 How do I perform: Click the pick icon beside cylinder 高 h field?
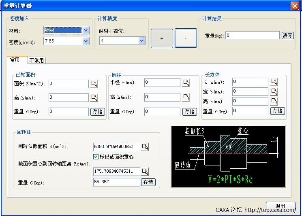(x=186, y=97)
